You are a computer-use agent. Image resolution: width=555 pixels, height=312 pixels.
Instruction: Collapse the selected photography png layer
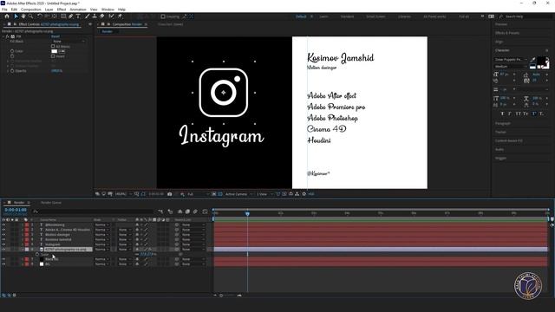coord(23,250)
